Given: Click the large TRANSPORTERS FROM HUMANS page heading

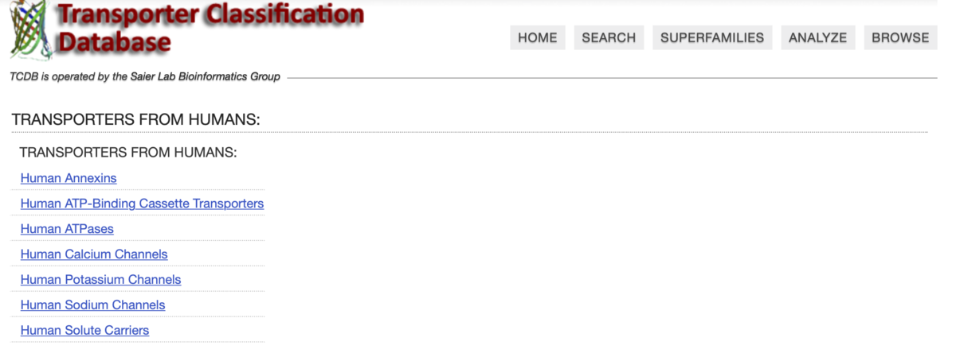Looking at the screenshot, I should tap(136, 120).
